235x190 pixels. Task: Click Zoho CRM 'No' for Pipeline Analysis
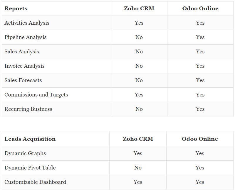tap(139, 37)
